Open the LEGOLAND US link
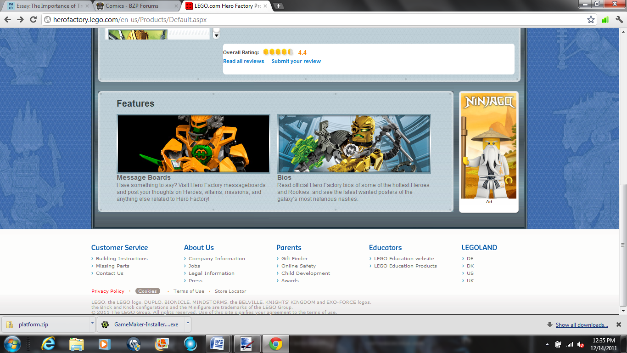The width and height of the screenshot is (627, 353). click(470, 273)
